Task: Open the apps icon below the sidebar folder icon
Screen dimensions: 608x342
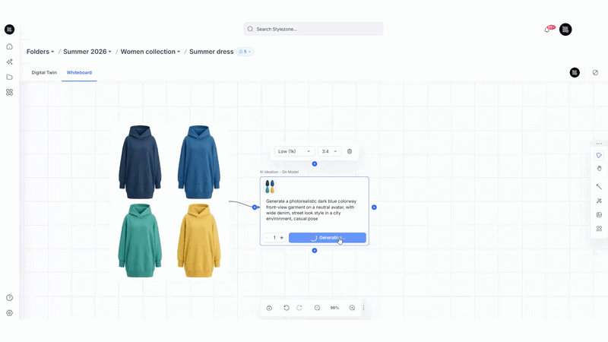Action: tap(10, 92)
